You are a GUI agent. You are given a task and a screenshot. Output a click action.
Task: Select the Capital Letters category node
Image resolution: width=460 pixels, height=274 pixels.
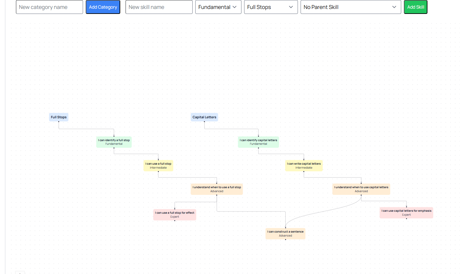pyautogui.click(x=205, y=117)
